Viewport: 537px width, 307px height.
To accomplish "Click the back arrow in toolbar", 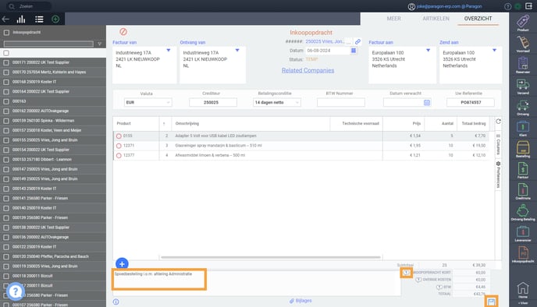I will click(5, 19).
